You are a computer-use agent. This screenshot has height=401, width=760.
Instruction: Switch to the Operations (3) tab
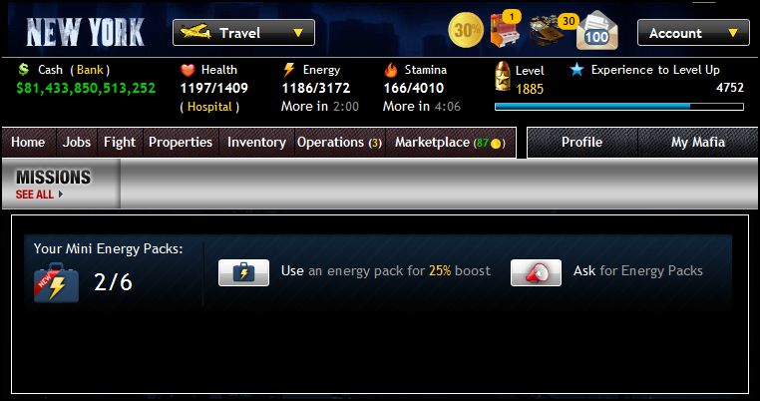pyautogui.click(x=339, y=142)
